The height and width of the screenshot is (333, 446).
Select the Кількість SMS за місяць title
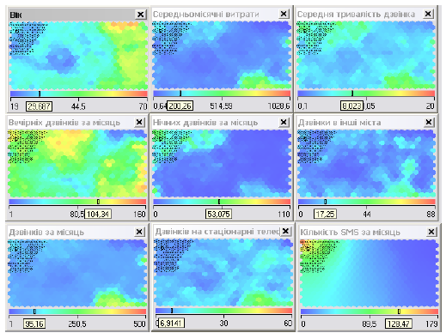pyautogui.click(x=350, y=232)
